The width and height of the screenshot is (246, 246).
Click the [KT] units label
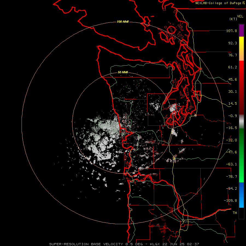tap(233, 19)
